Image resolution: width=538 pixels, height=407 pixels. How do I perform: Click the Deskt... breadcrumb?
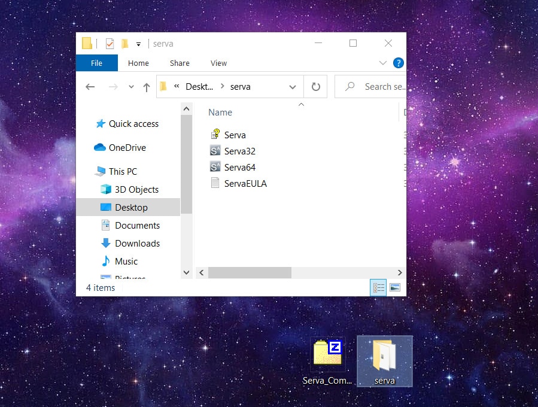(199, 87)
